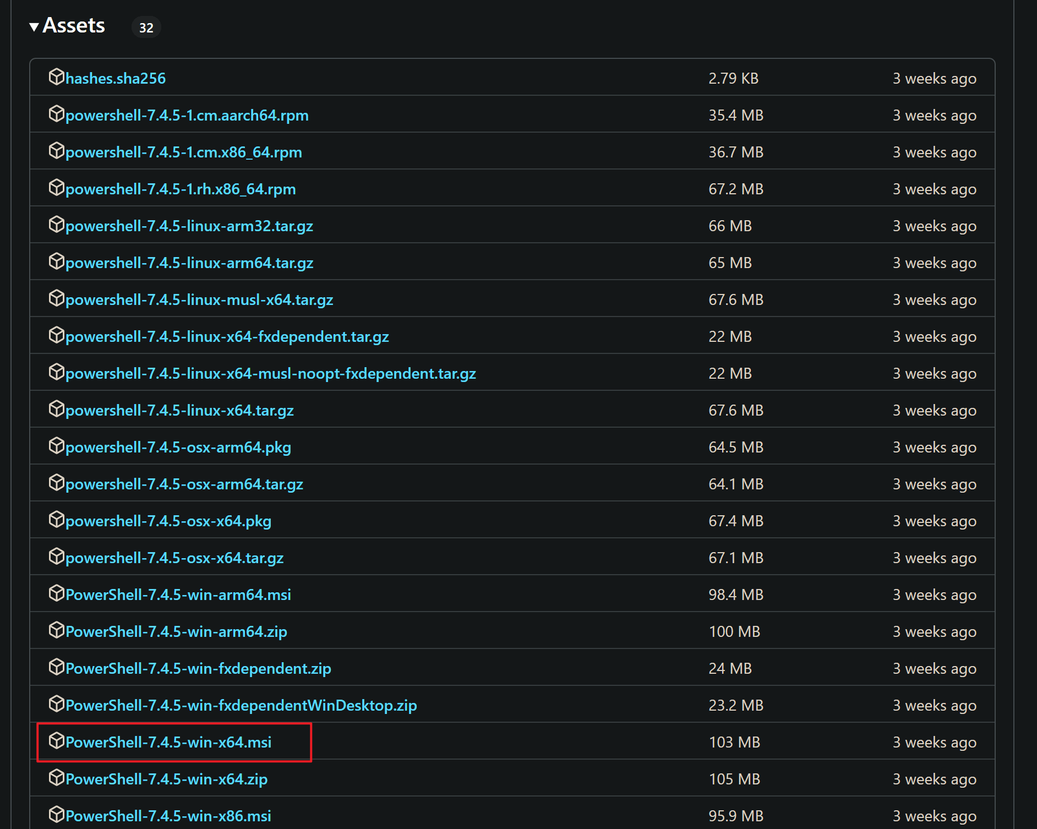Click package icon beside powershell-7.4.5-linux-x64.tar.gz

[x=56, y=408]
